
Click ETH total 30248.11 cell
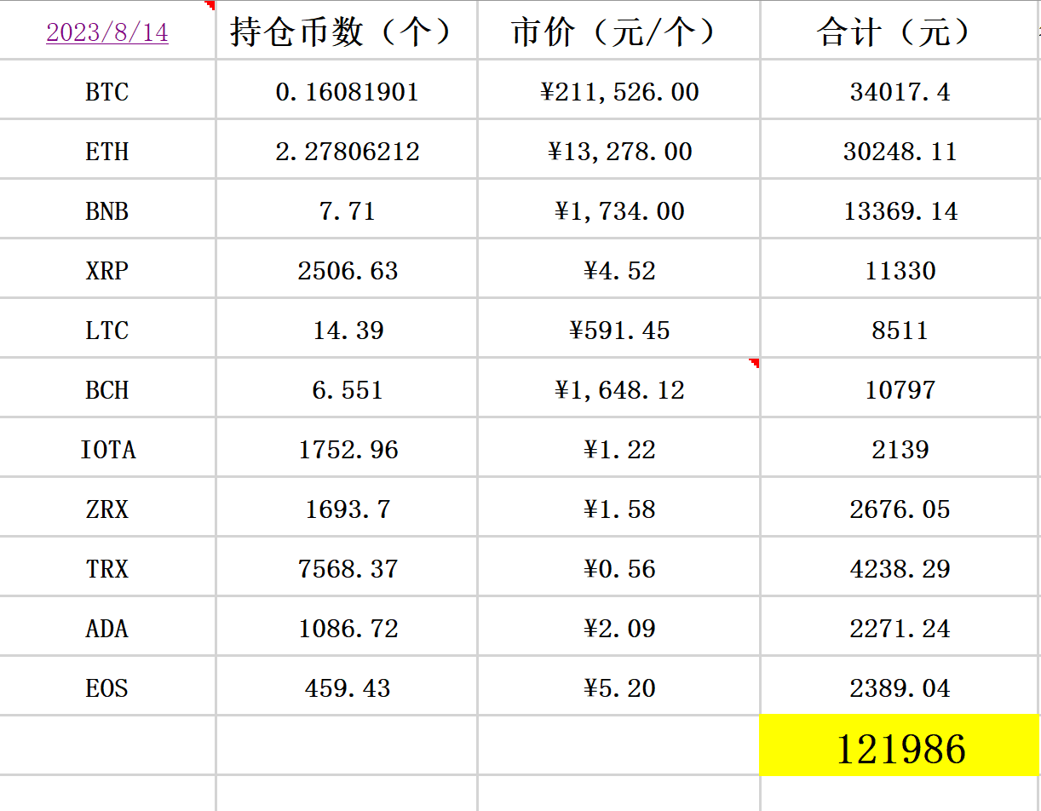point(900,149)
